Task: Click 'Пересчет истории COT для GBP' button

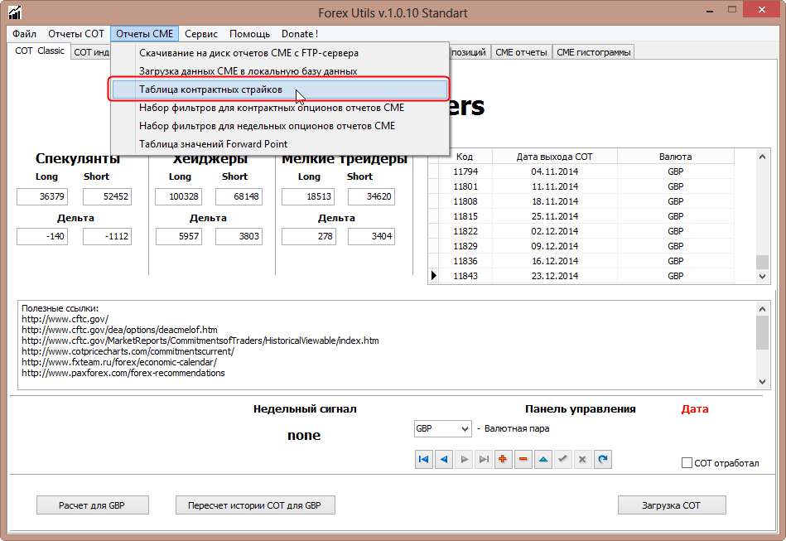Action: [x=255, y=505]
